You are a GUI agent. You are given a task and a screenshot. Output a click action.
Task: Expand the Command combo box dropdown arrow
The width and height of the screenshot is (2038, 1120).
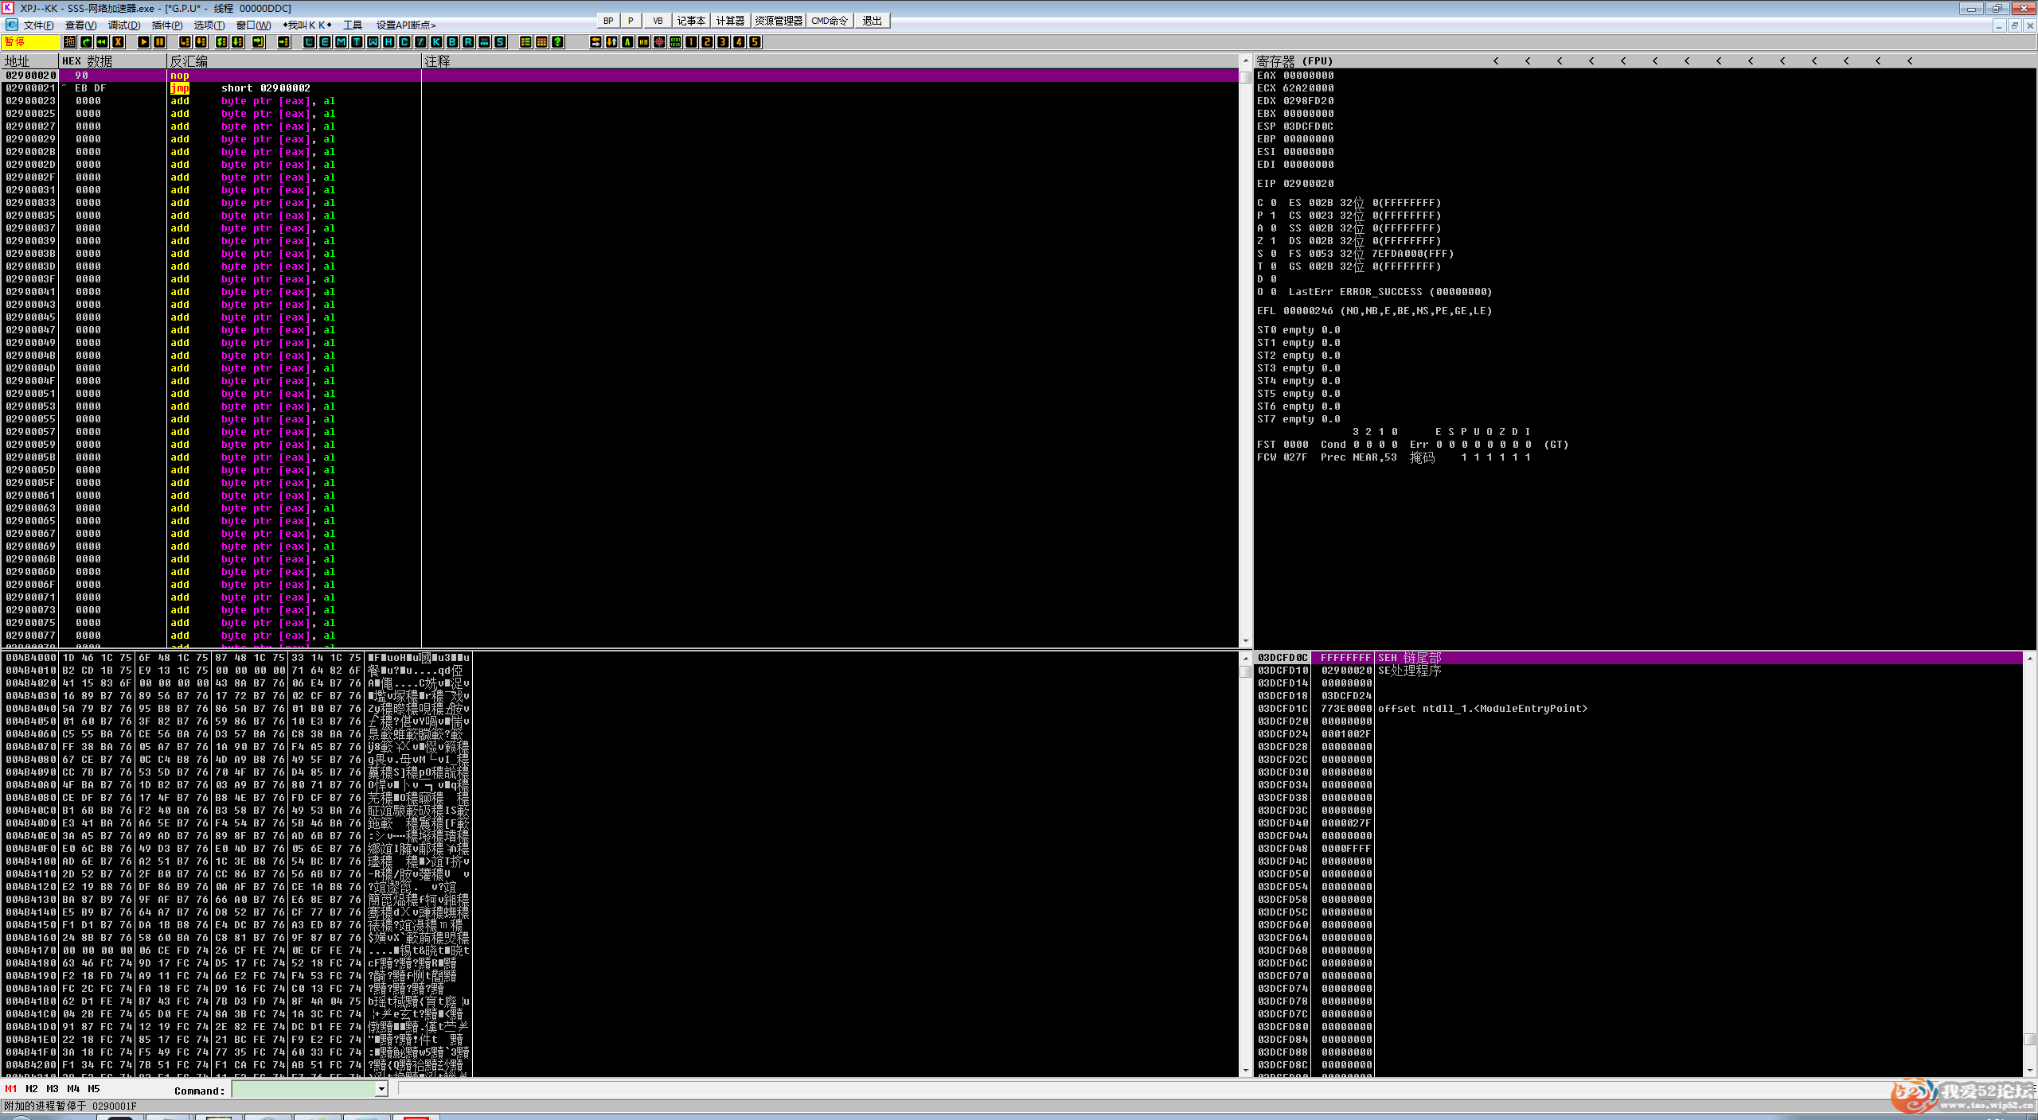point(381,1089)
